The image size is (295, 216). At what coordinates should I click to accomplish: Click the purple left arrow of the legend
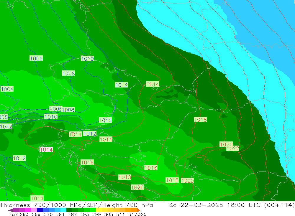[x=11, y=210]
